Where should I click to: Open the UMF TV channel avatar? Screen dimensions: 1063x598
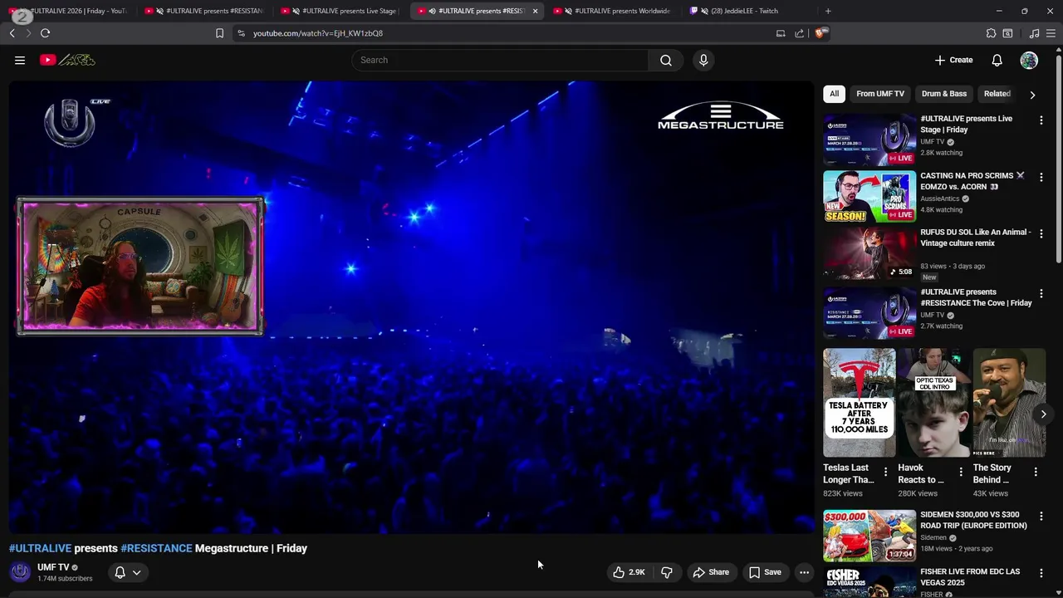click(20, 572)
